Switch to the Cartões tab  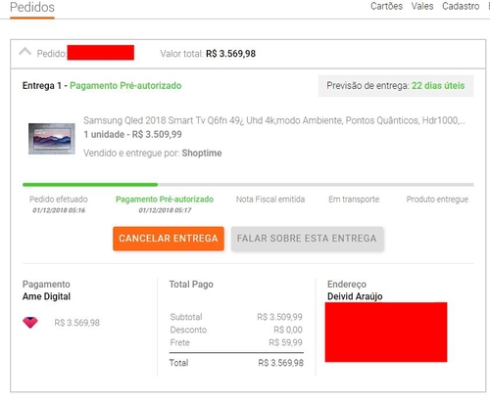tap(386, 6)
